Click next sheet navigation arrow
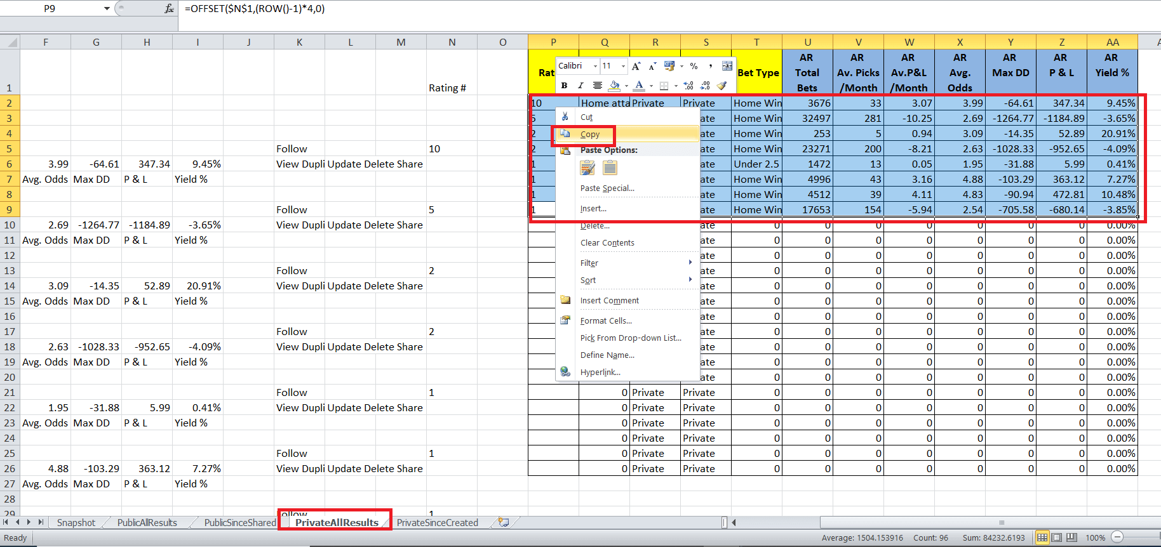The image size is (1161, 547). [29, 522]
